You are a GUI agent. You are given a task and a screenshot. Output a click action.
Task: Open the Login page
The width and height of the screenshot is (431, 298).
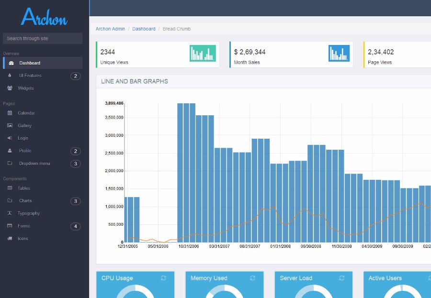click(x=23, y=138)
